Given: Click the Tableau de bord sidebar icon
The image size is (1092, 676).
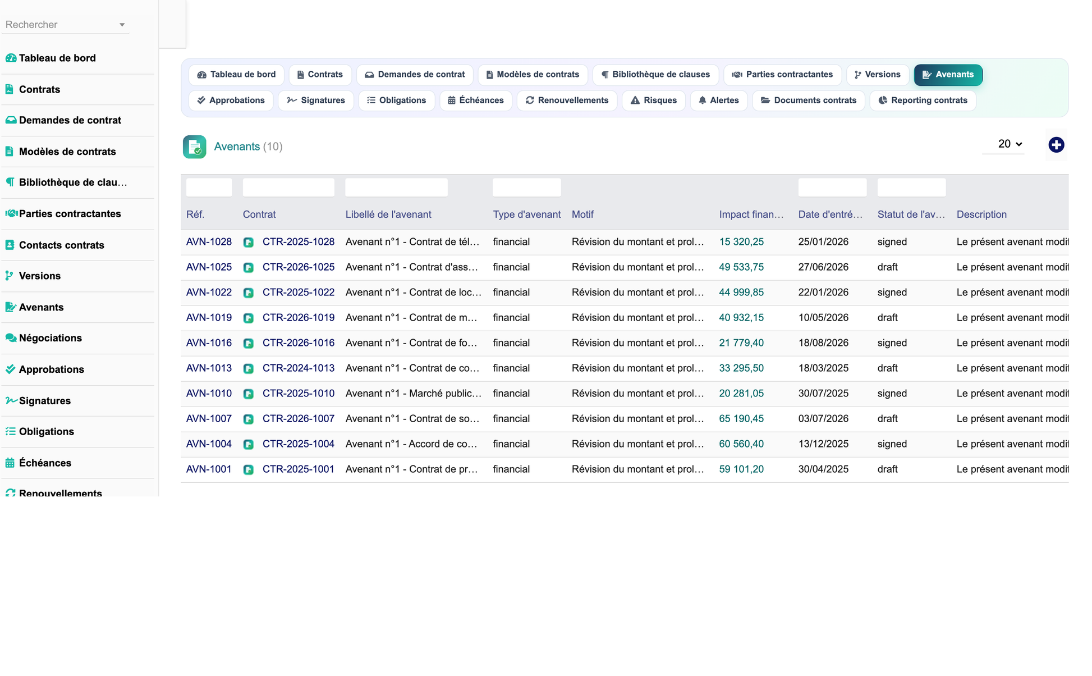Looking at the screenshot, I should coord(11,58).
